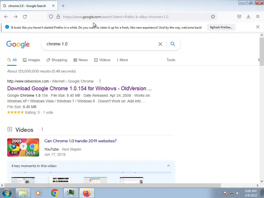Open the Firefox hamburger menu
The height and width of the screenshot is (198, 264).
pos(258,16)
